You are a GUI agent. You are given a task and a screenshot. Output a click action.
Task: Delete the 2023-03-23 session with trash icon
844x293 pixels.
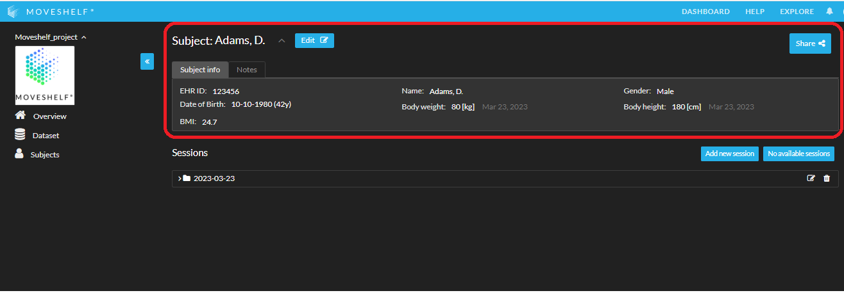[x=827, y=178]
